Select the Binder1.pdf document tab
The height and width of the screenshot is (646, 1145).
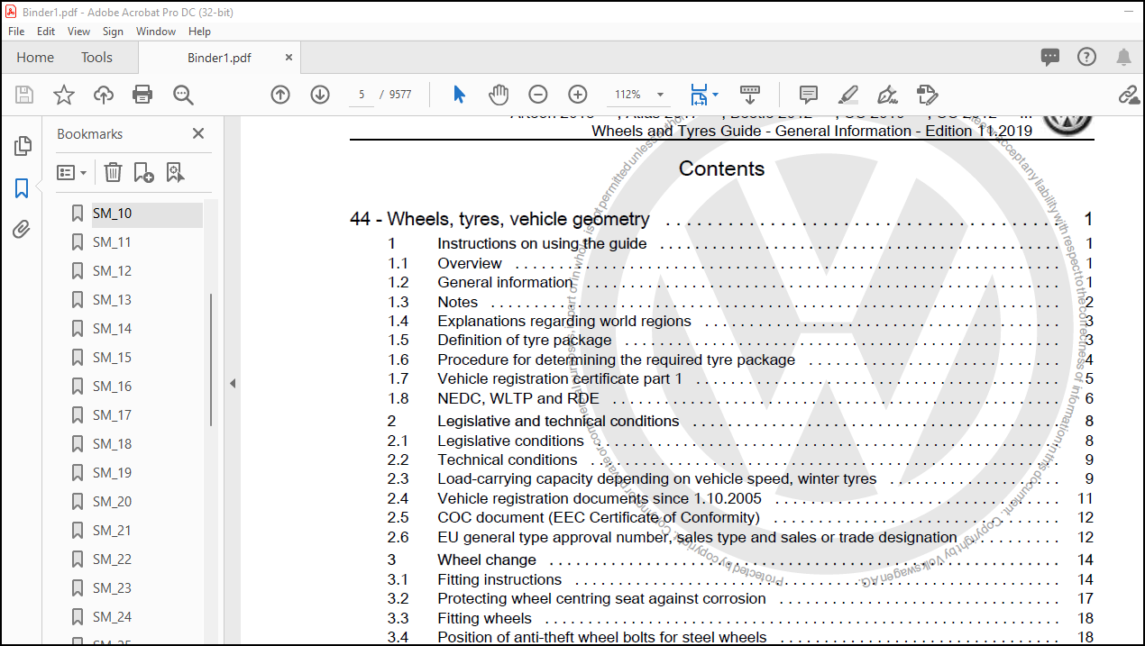(219, 58)
